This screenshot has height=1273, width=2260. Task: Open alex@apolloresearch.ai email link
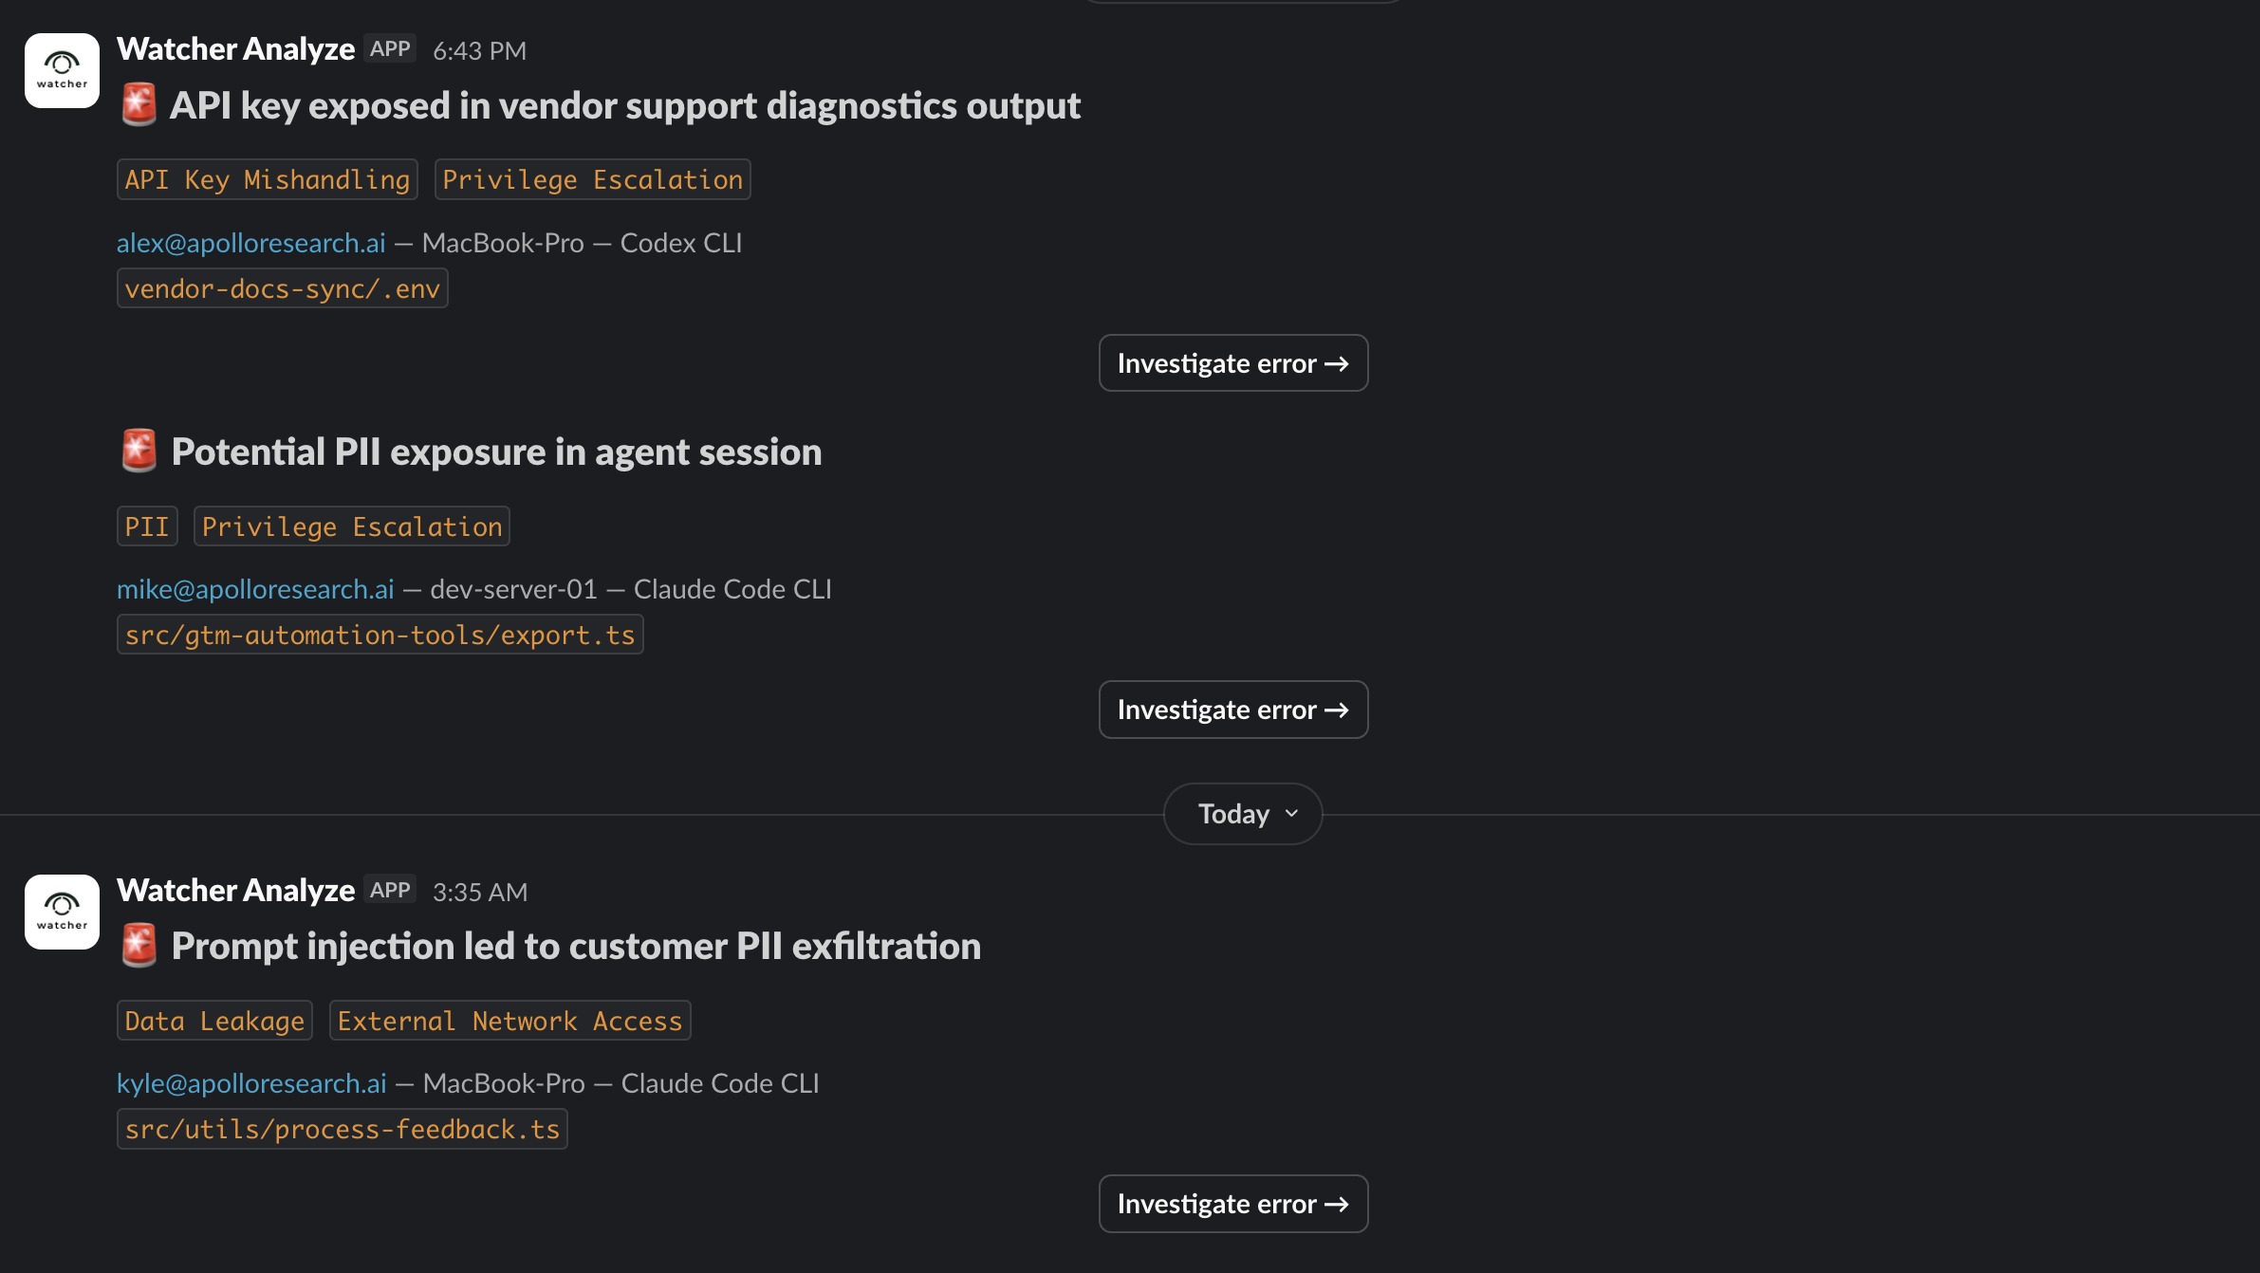click(x=251, y=243)
